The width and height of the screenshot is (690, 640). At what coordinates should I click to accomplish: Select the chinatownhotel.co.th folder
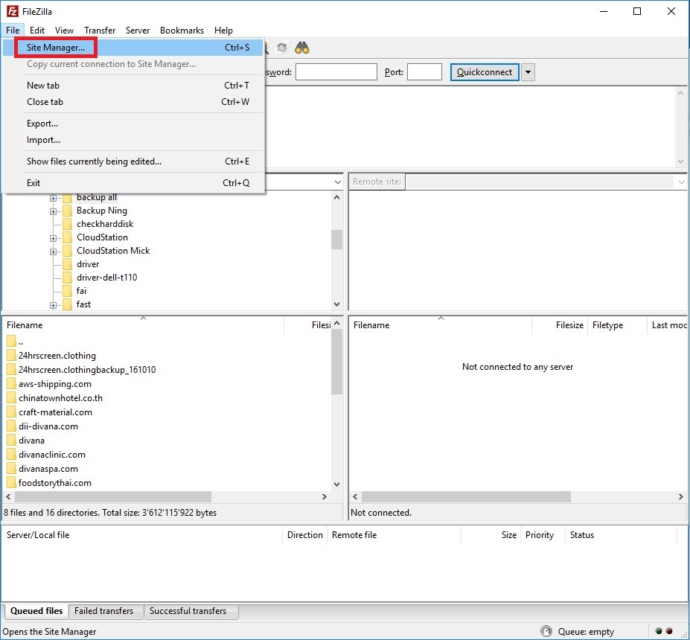pos(60,398)
